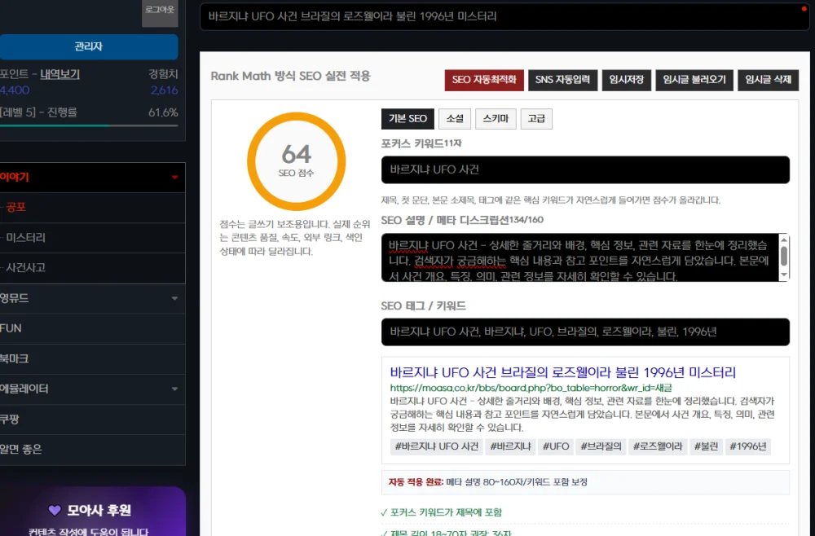Click the purple heart icon beside 모아사 후원
Image resolution: width=815 pixels, height=536 pixels.
pyautogui.click(x=55, y=510)
